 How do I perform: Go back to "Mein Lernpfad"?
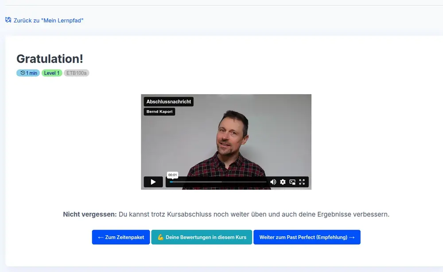pos(48,20)
